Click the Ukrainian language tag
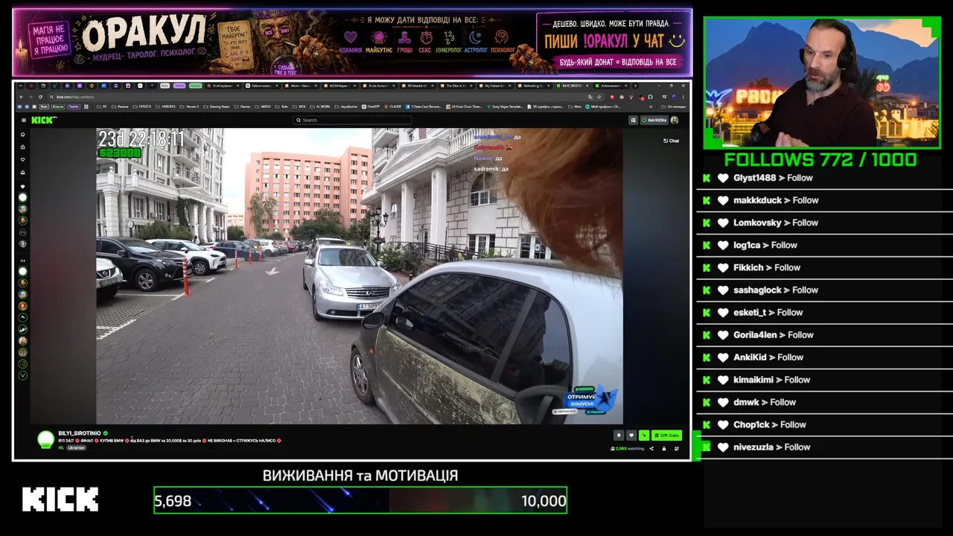This screenshot has height=536, width=953. 77,448
